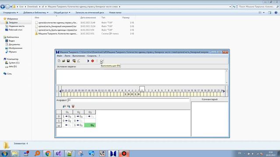280x157 pixels.
Task: Select the Q1 cell in blank-symbol row
Action: point(67,125)
